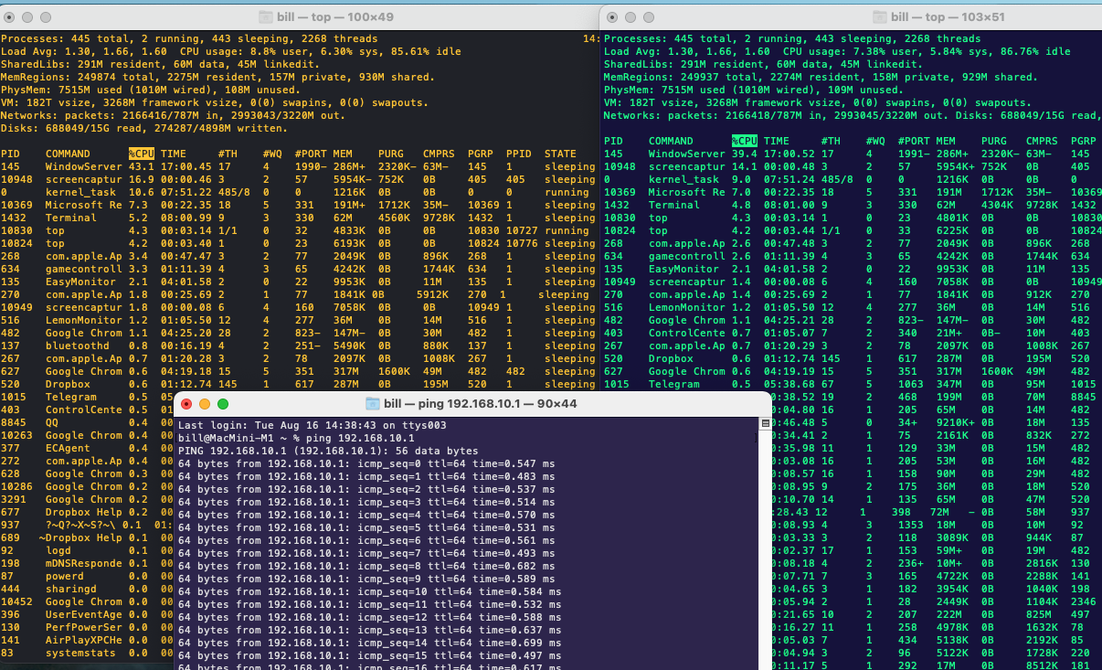Select the highlighted %CPU header in right window
The height and width of the screenshot is (670, 1102).
pyautogui.click(x=745, y=141)
